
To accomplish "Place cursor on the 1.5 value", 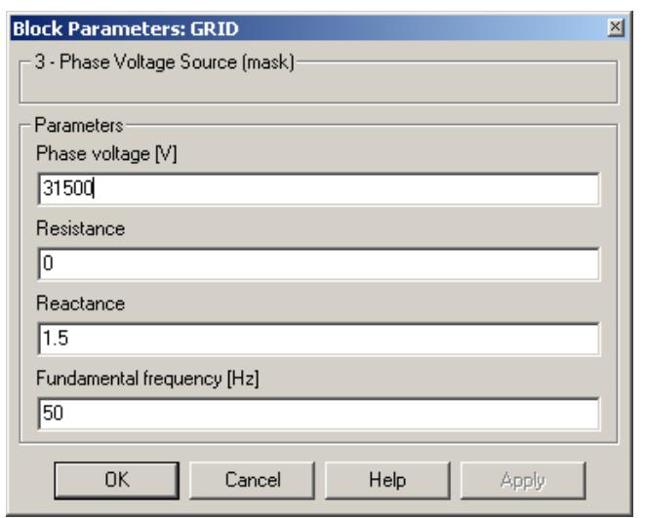I will pos(51,339).
